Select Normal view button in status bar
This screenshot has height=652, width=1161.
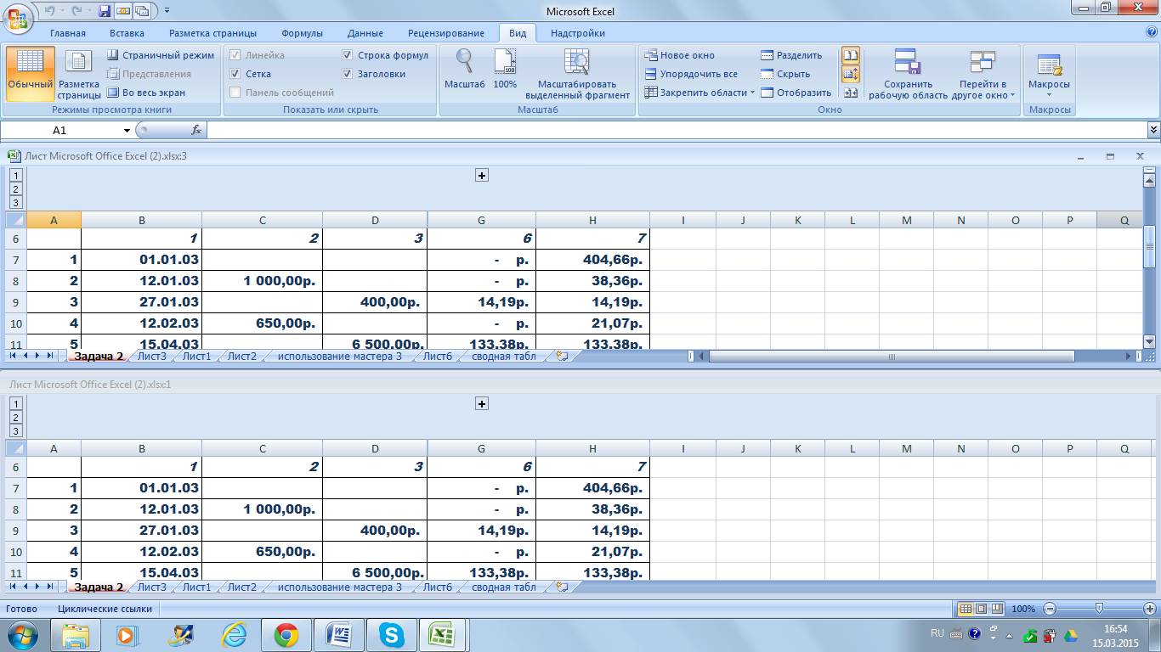point(965,609)
